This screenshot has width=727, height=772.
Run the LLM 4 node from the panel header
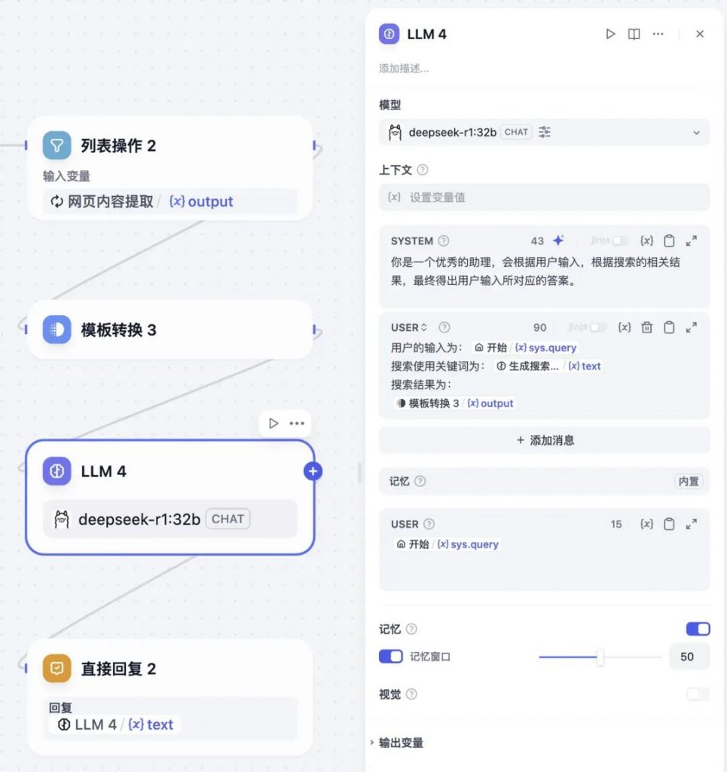tap(610, 34)
